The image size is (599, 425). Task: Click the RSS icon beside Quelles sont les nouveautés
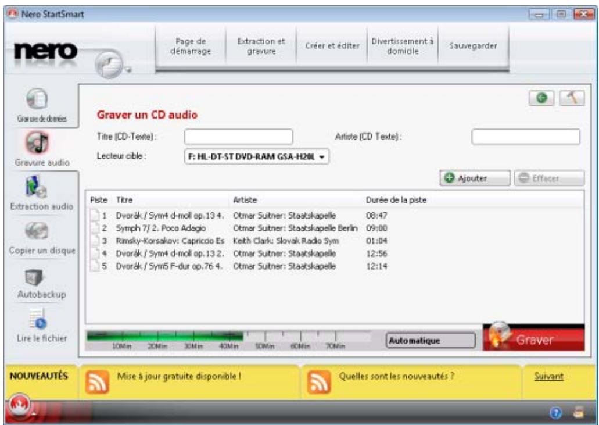tap(318, 381)
